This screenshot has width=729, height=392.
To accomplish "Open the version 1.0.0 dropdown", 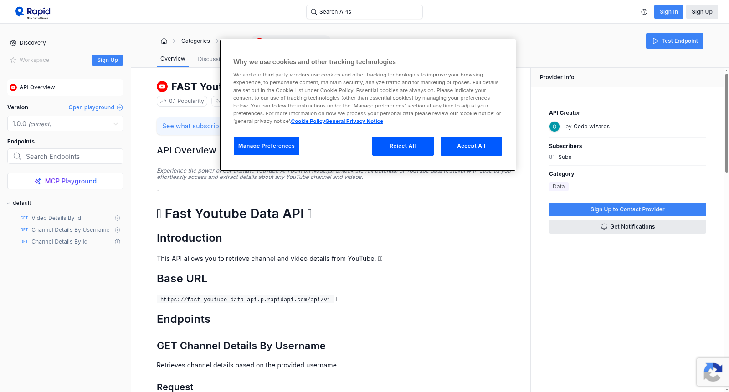I will pyautogui.click(x=65, y=123).
